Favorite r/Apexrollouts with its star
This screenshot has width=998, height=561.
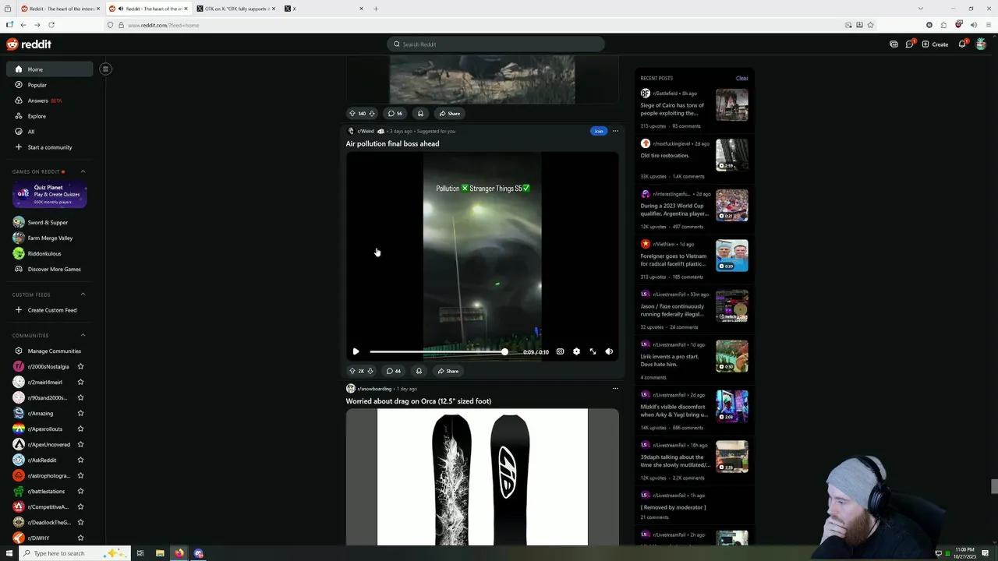click(80, 429)
